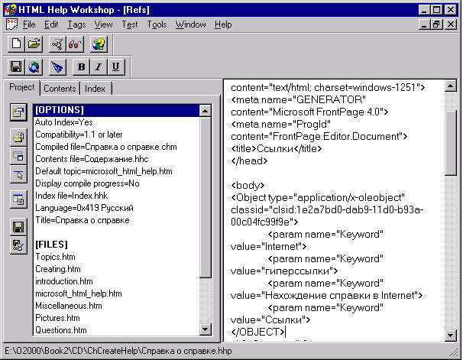Switch to the Index tab
The height and width of the screenshot is (360, 463).
pos(95,89)
